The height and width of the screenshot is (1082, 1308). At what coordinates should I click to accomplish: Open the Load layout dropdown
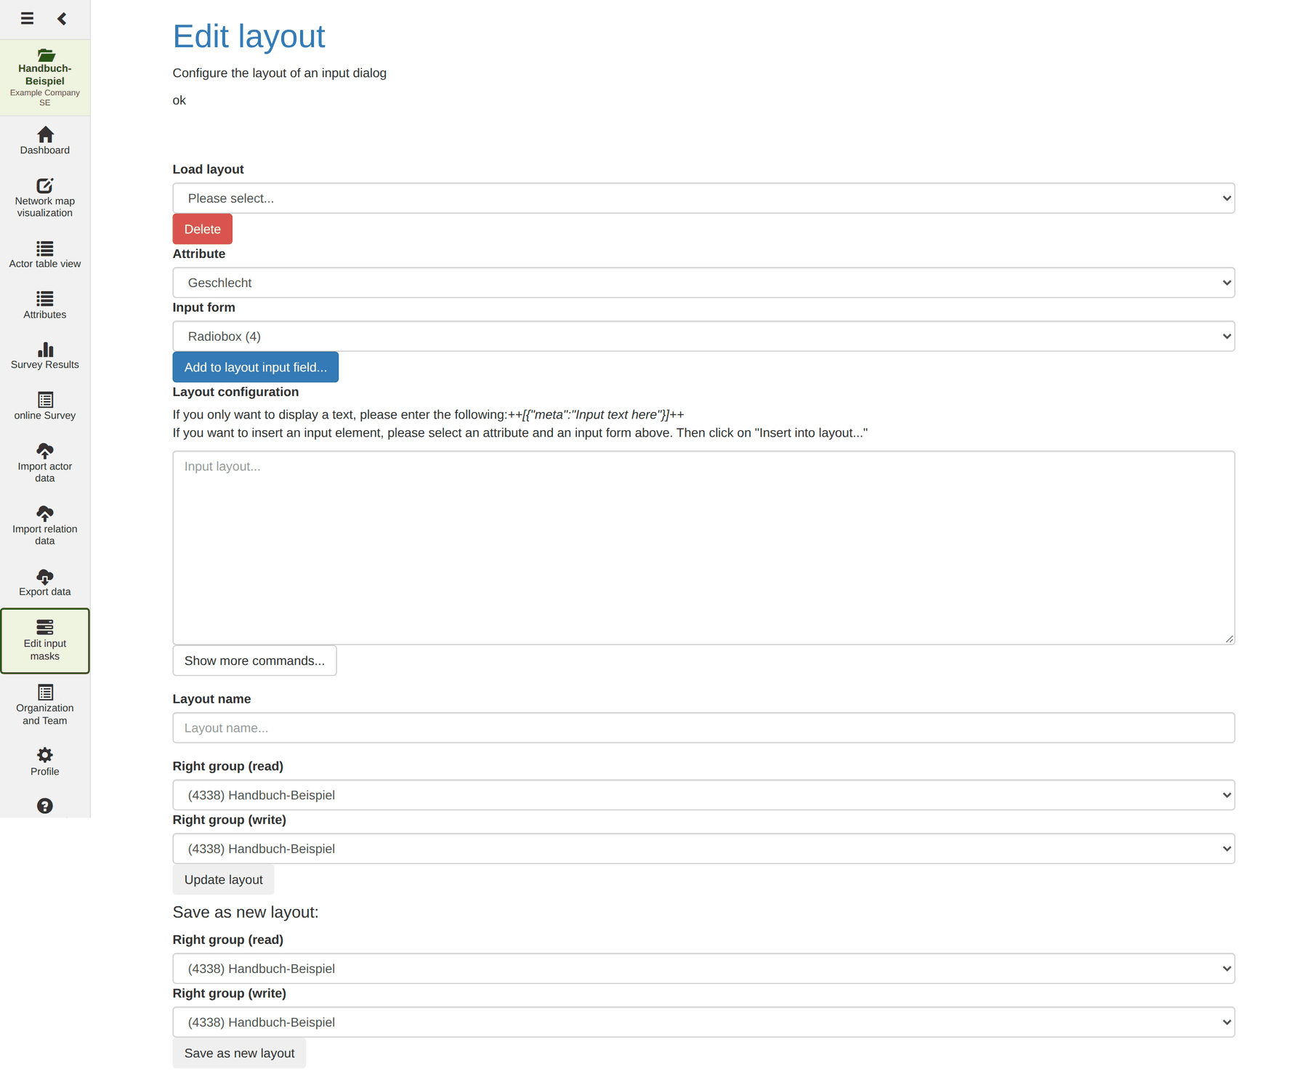pyautogui.click(x=703, y=198)
